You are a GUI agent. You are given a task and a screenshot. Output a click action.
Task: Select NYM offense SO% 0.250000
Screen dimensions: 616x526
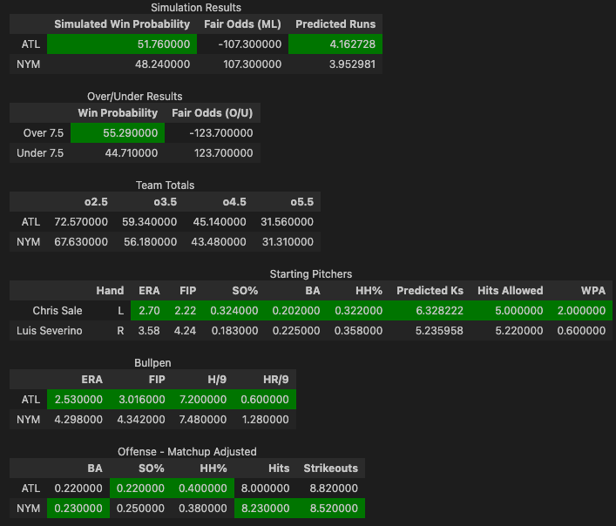click(140, 508)
